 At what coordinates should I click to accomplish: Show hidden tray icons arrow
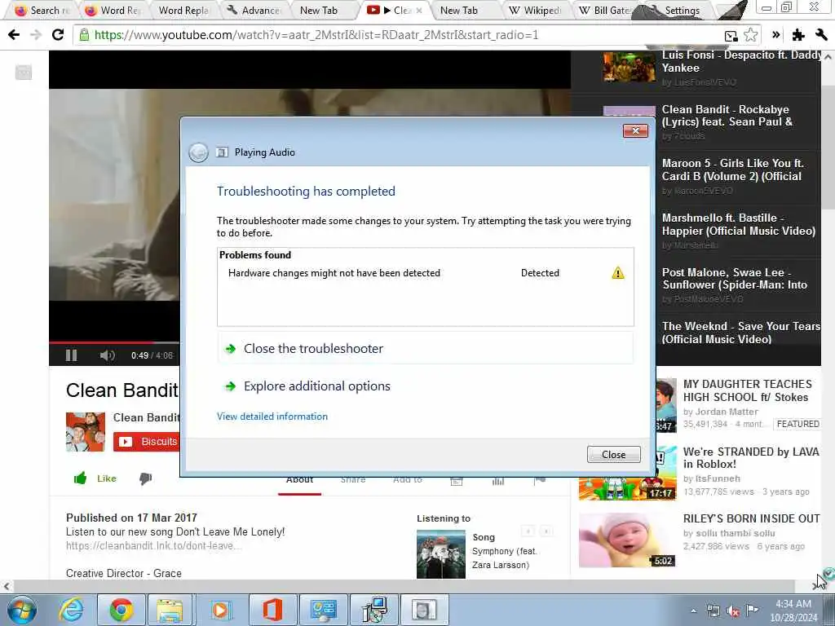coord(693,611)
